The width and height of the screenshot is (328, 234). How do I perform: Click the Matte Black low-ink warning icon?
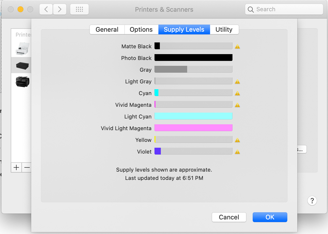[x=237, y=47]
